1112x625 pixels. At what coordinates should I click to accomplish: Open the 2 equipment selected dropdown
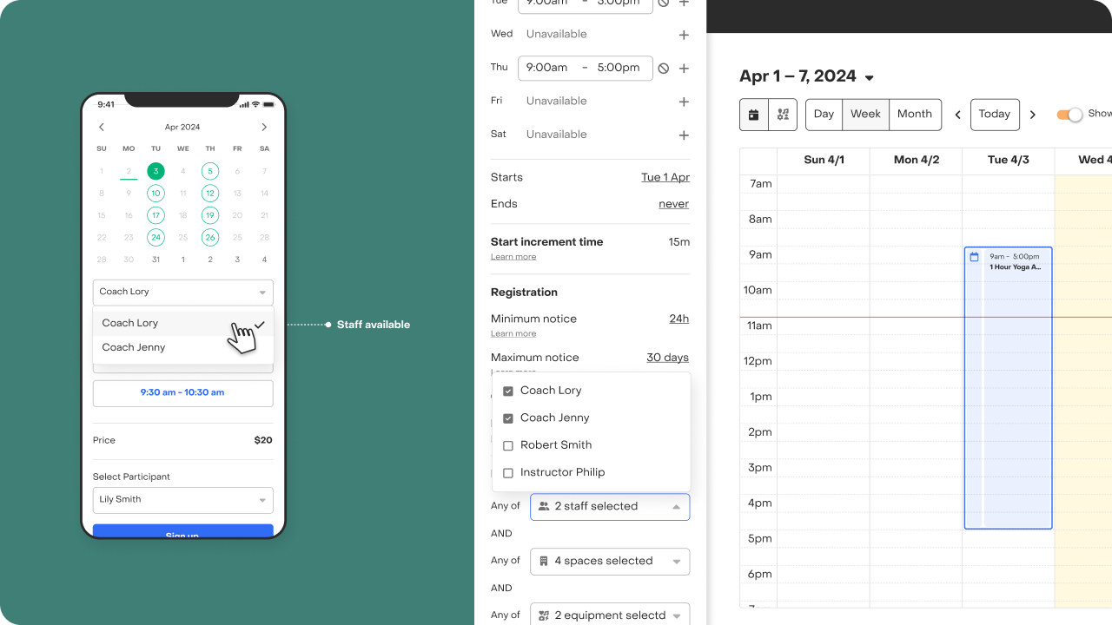(610, 614)
